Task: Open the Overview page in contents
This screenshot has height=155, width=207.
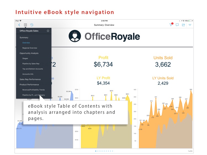Action: pos(26,43)
